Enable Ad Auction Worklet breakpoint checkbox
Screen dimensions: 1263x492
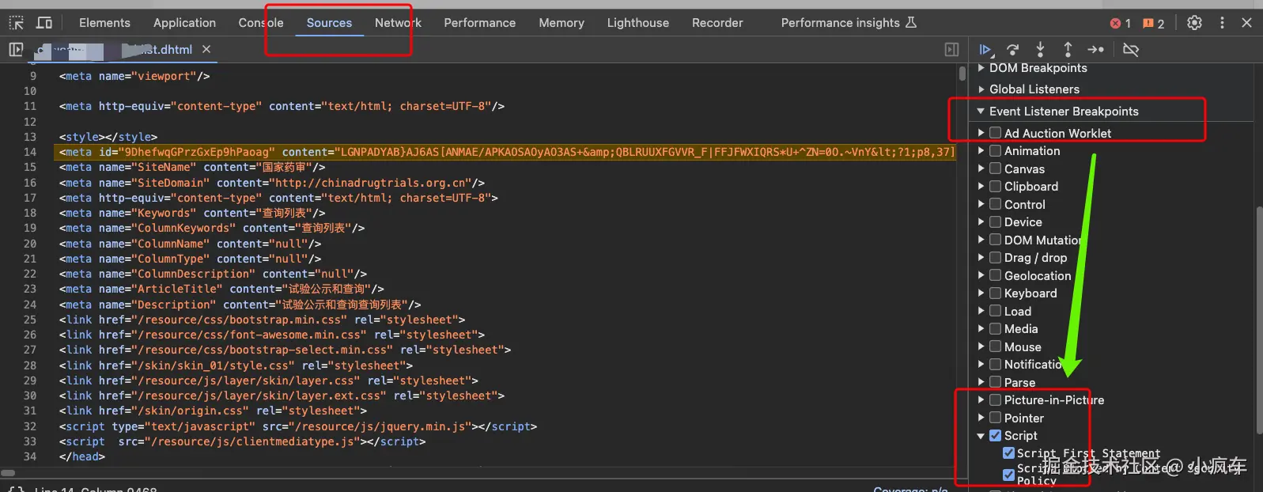click(996, 133)
